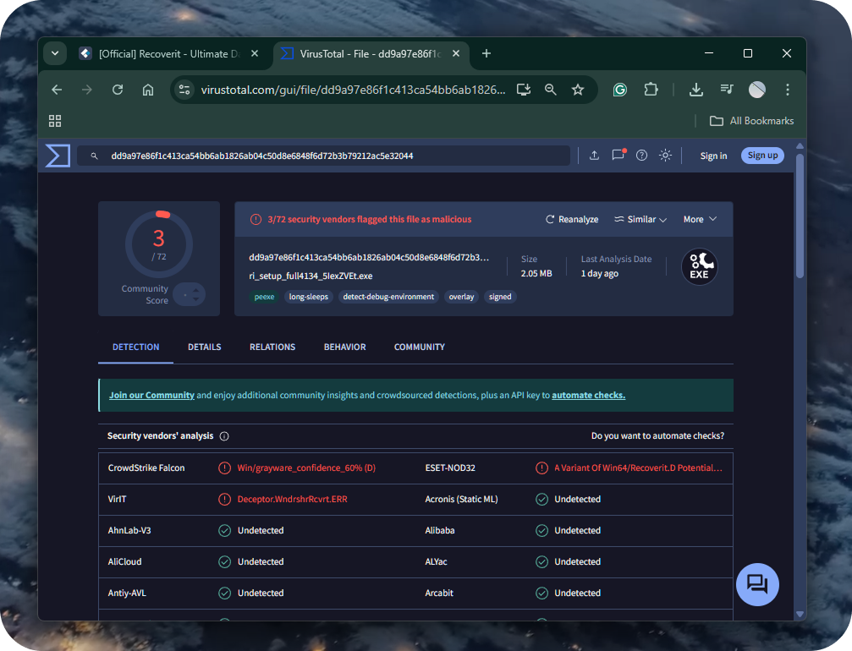Click the upload file icon in VirusTotal header

point(595,156)
